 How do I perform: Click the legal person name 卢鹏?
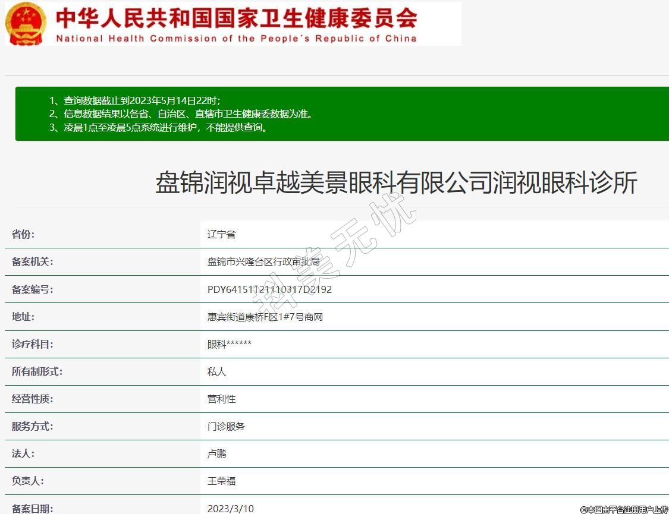coord(216,454)
